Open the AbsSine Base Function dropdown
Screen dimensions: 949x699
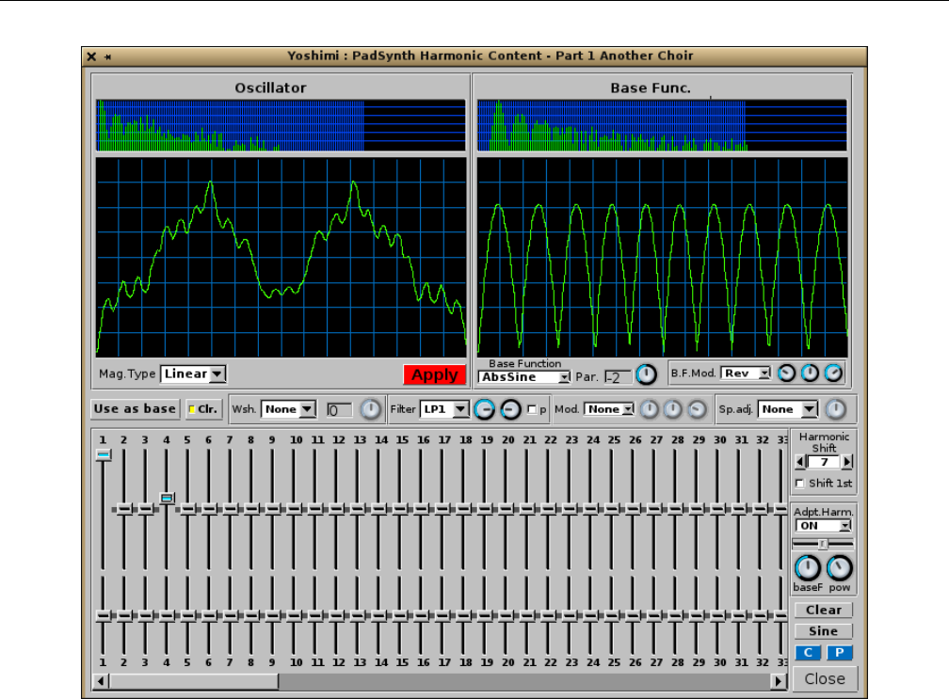click(524, 377)
